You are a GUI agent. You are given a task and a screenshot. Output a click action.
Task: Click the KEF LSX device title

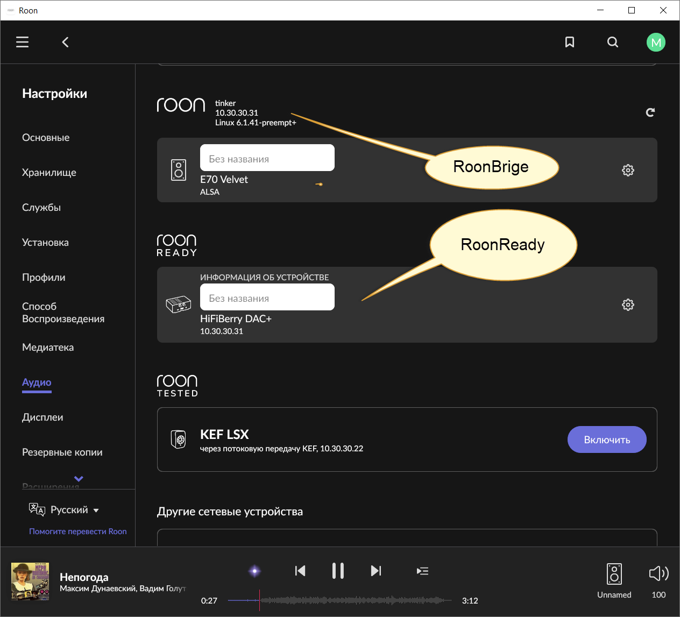point(224,435)
